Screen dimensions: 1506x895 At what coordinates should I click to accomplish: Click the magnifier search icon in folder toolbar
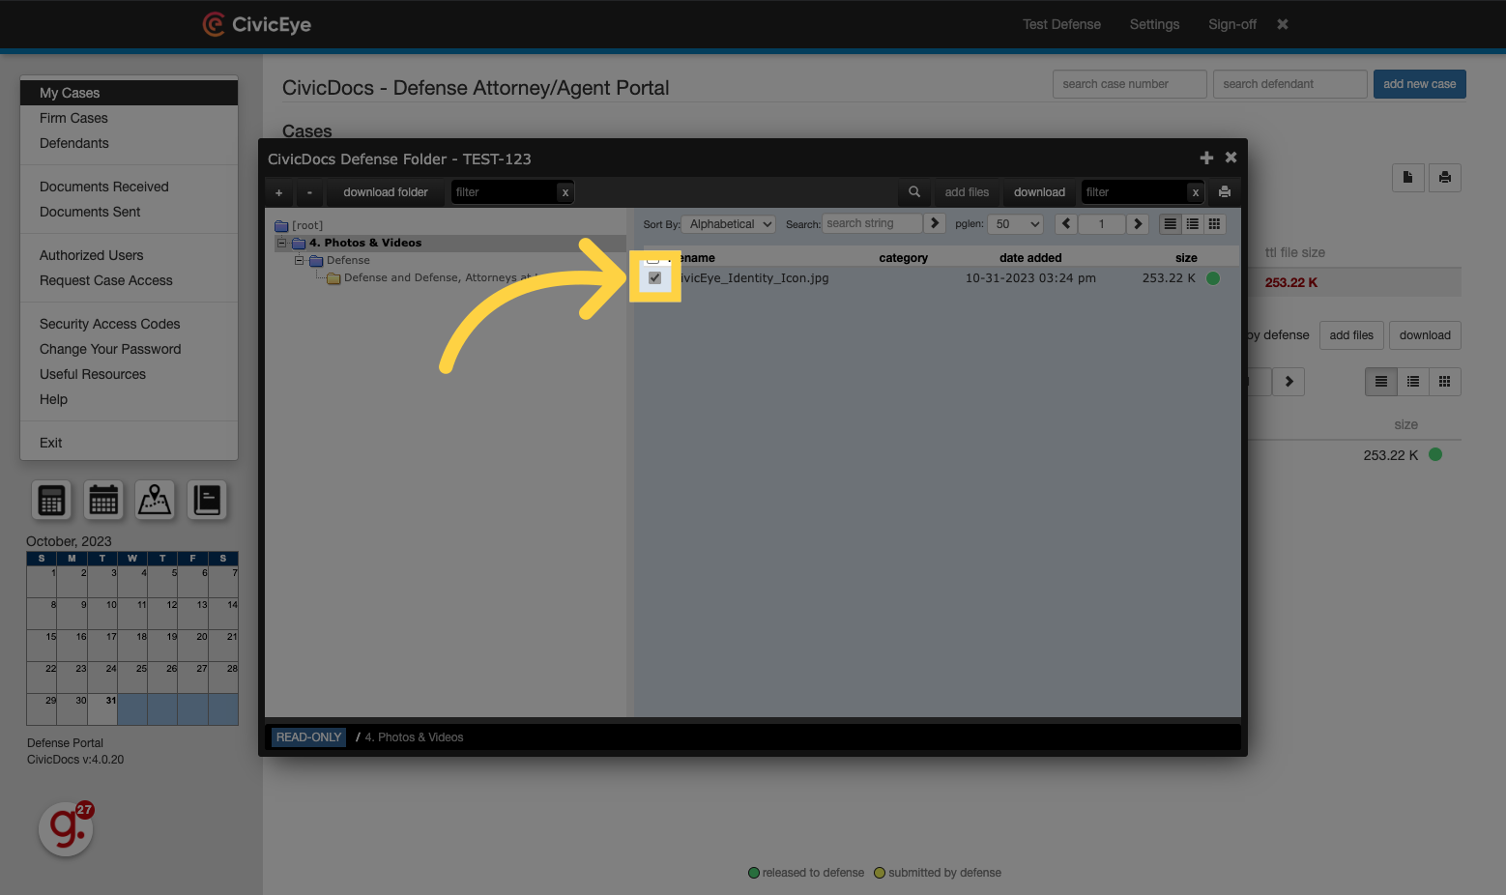point(914,192)
